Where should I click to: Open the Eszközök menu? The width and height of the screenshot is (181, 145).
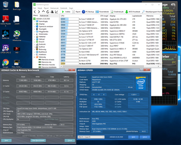[64, 8]
